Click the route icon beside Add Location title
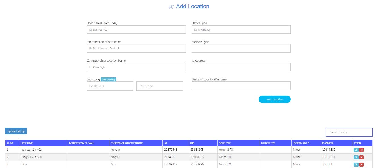Screen dimensions: 377x168 click(x=171, y=7)
